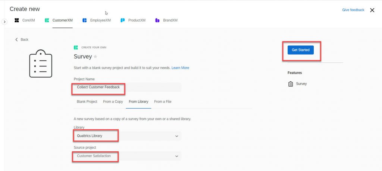Click the CustomerXM green logo icon

pos(47,20)
